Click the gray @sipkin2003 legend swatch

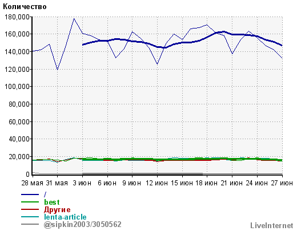tap(30, 224)
